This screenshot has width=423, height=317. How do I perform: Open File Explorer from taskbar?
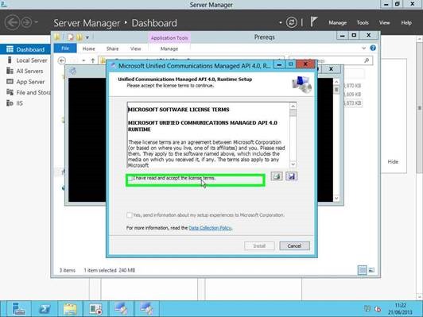(x=70, y=309)
